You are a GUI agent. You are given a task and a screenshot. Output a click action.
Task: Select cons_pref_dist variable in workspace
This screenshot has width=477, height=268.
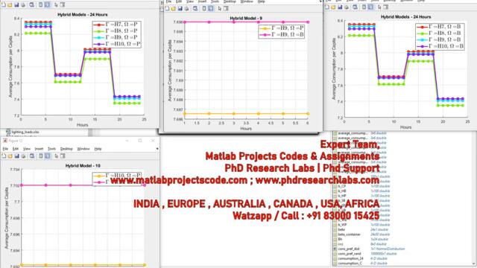[x=349, y=249]
